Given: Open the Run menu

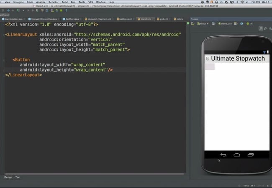Looking at the screenshot, I should point(73,2).
